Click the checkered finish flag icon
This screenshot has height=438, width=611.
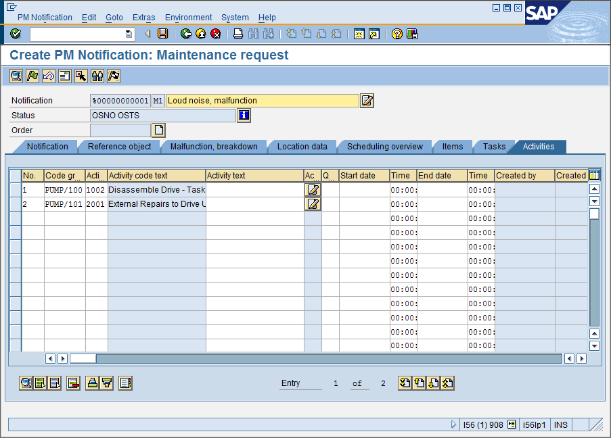coord(114,76)
